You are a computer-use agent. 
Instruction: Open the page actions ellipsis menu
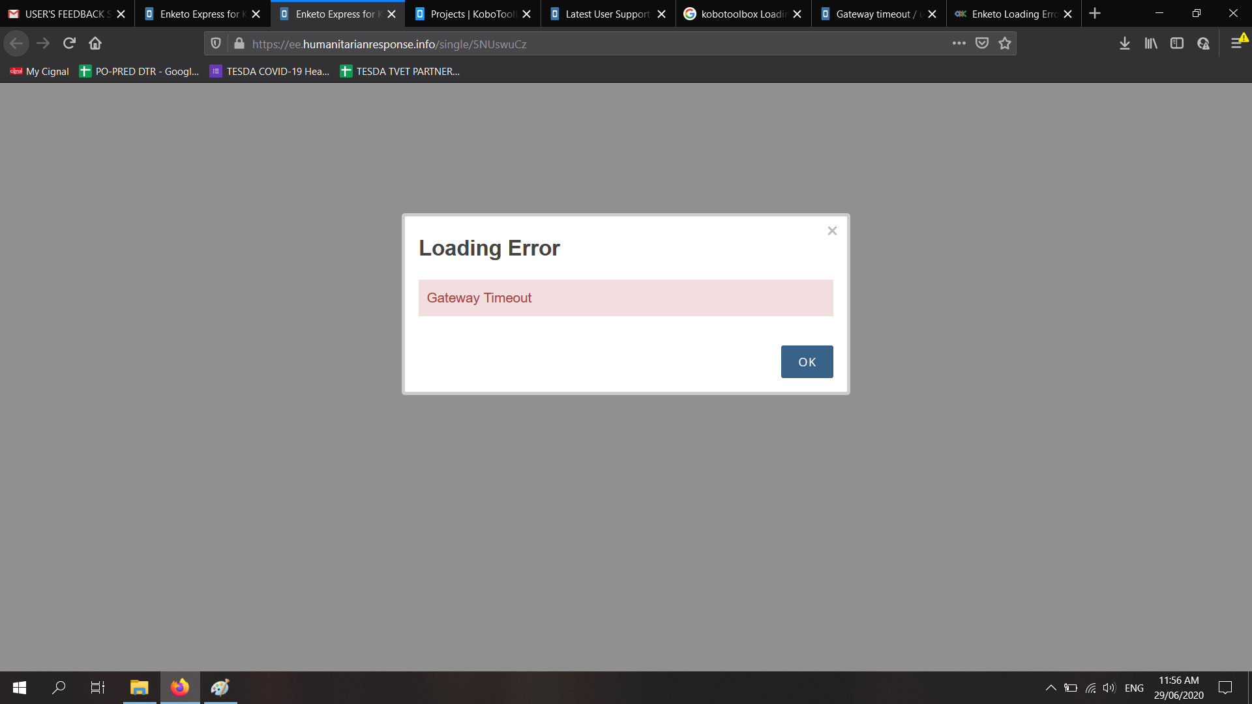tap(959, 44)
